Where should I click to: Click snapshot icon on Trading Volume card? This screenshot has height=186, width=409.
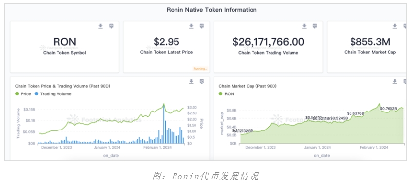[x=315, y=26]
